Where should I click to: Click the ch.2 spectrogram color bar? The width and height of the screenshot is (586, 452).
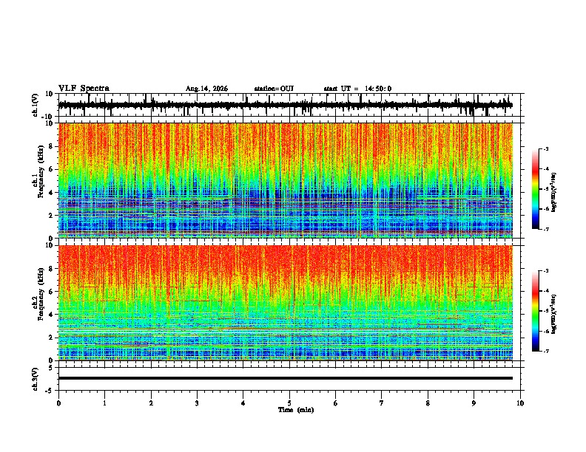pyautogui.click(x=536, y=311)
